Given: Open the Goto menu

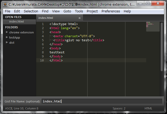Looking at the screenshot, I should pos(67,11).
